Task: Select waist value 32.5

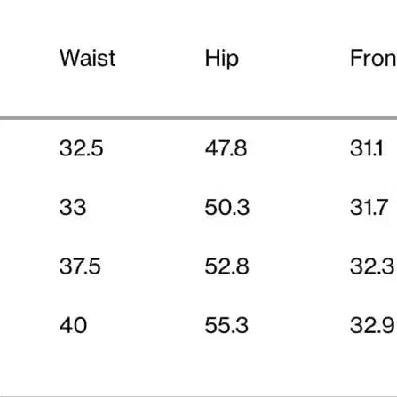Action: click(x=81, y=148)
